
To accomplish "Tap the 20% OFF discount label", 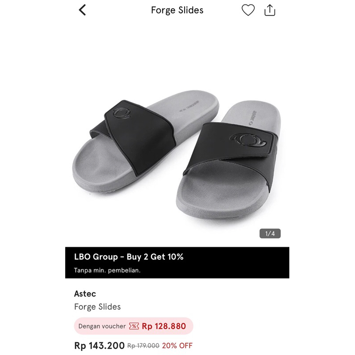I will pos(177,346).
